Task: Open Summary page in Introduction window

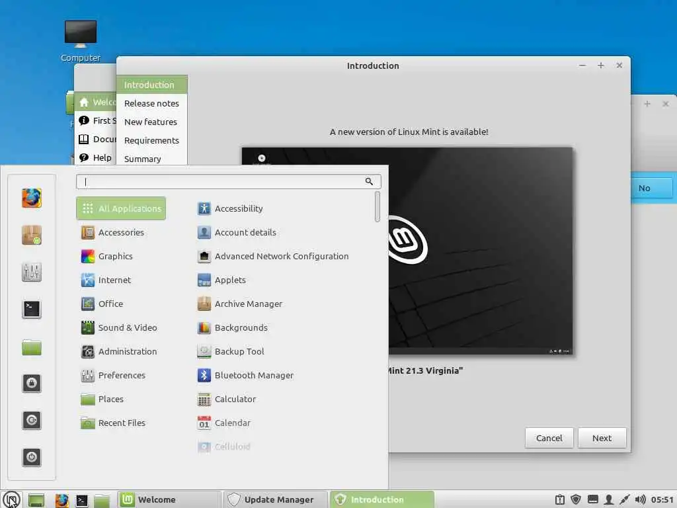Action: (151, 159)
